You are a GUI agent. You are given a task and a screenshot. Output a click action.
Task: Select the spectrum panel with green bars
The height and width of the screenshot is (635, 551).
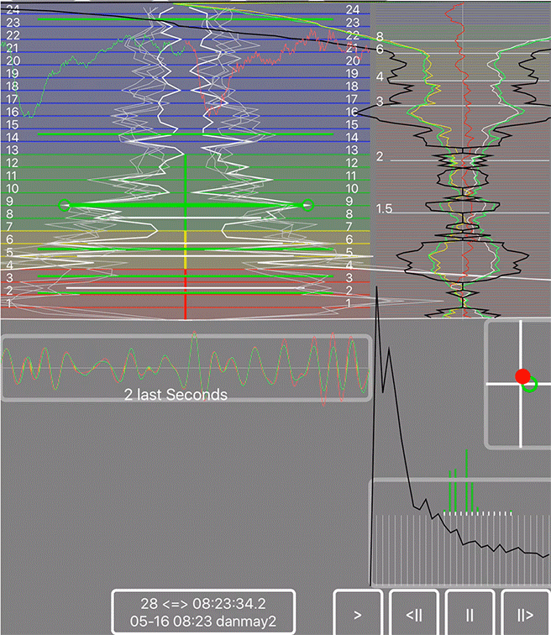click(x=461, y=533)
